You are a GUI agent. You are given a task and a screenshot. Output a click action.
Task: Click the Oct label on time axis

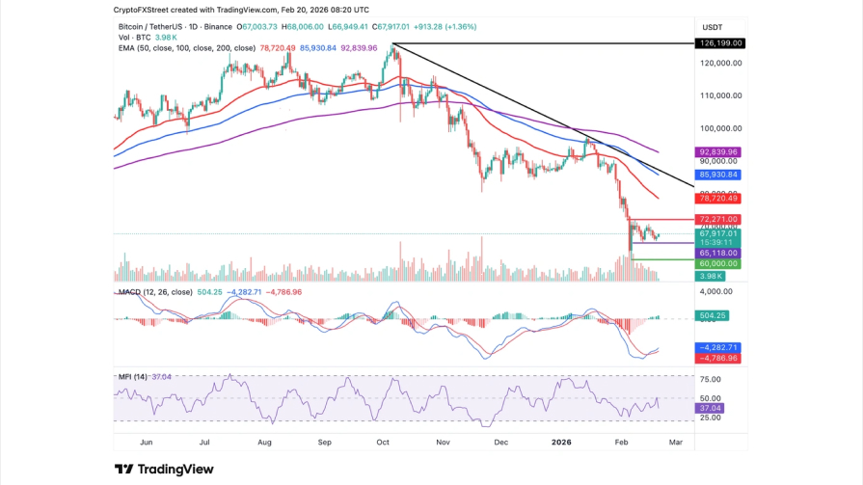(x=383, y=441)
